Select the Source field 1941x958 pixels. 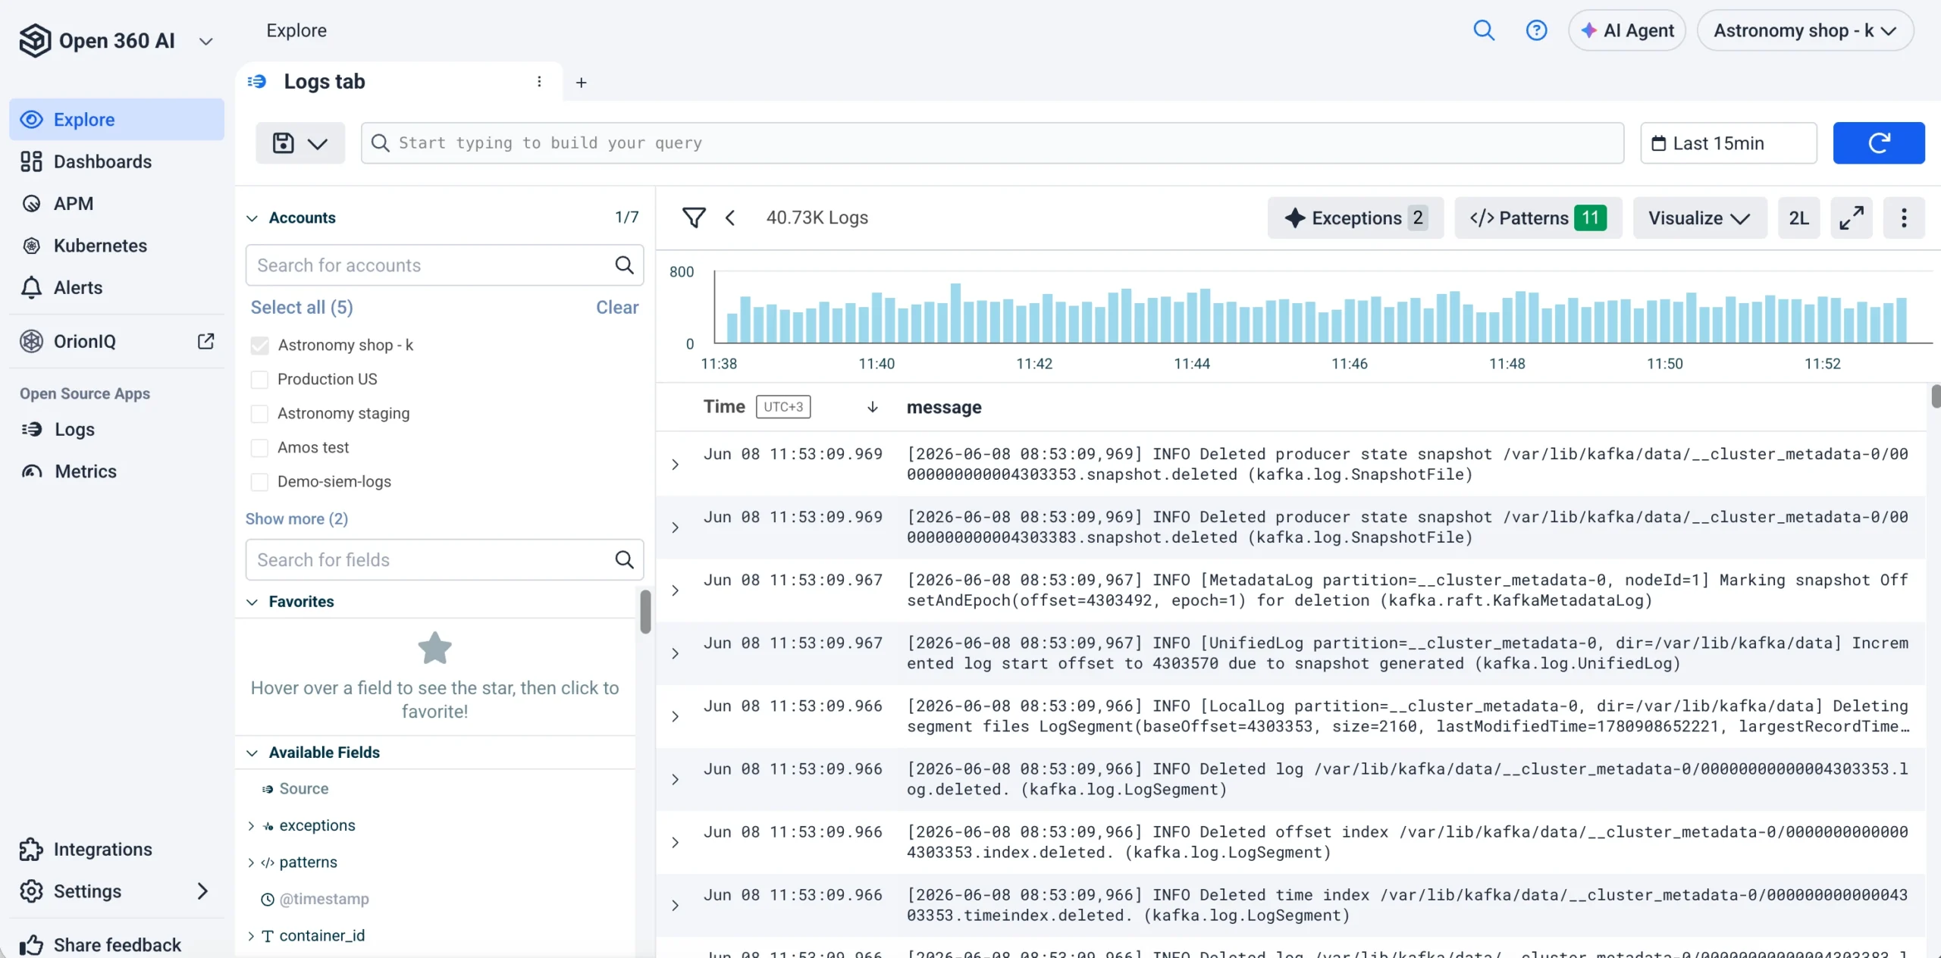303,788
